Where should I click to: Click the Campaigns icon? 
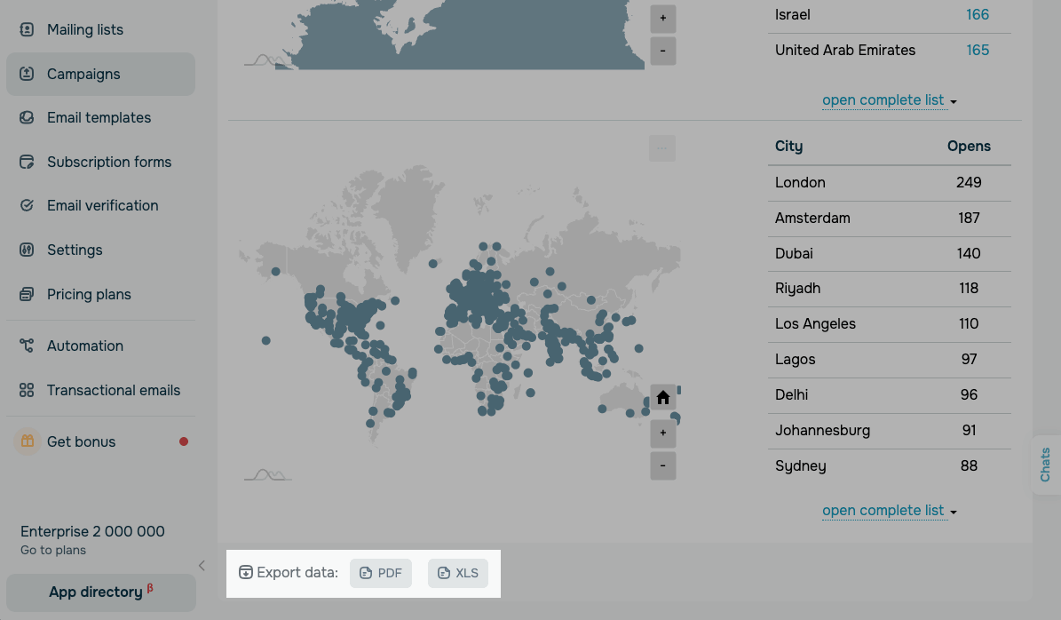27,74
